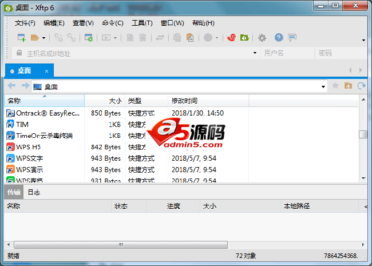Click the synchronize transfer arrows icon

click(x=160, y=38)
